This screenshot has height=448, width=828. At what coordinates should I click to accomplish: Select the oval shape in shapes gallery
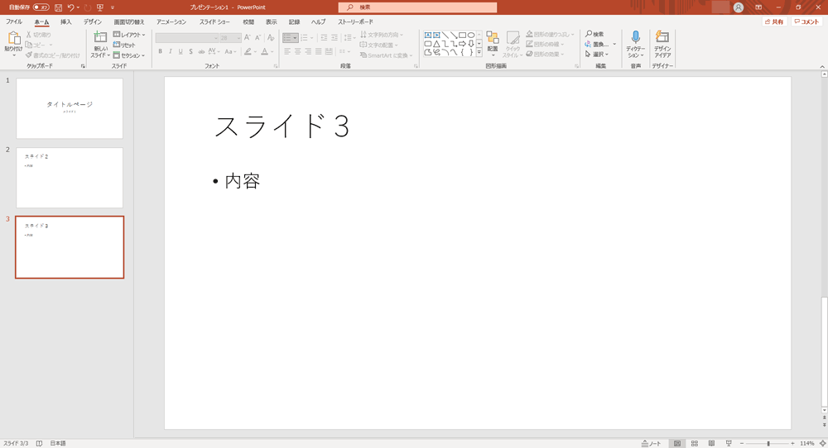tap(471, 36)
